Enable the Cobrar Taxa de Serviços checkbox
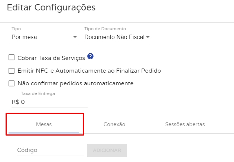 click(12, 58)
